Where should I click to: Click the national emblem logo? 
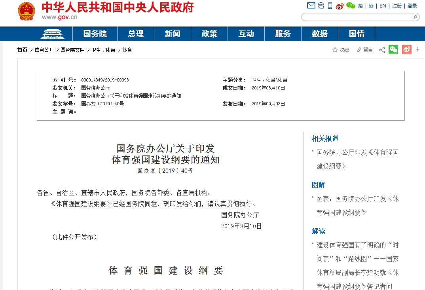[x=26, y=10]
